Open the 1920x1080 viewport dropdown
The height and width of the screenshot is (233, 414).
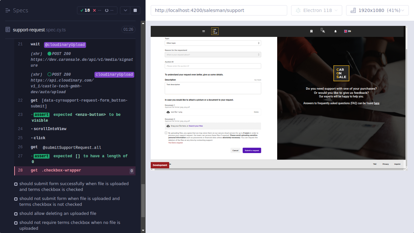coord(377,10)
